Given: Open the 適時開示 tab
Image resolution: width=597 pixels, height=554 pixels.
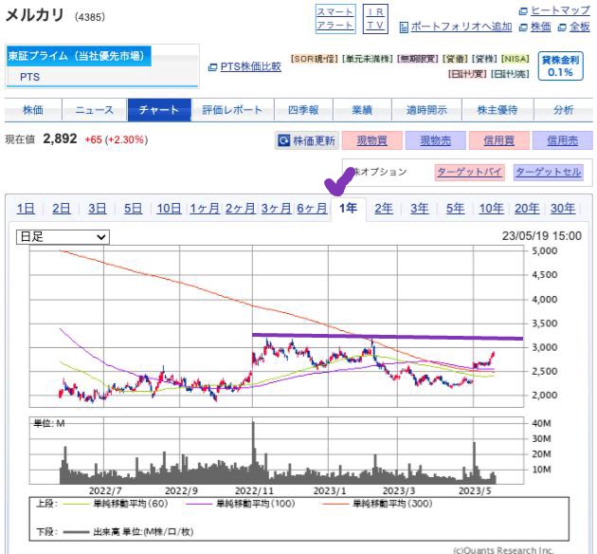Looking at the screenshot, I should pyautogui.click(x=426, y=110).
